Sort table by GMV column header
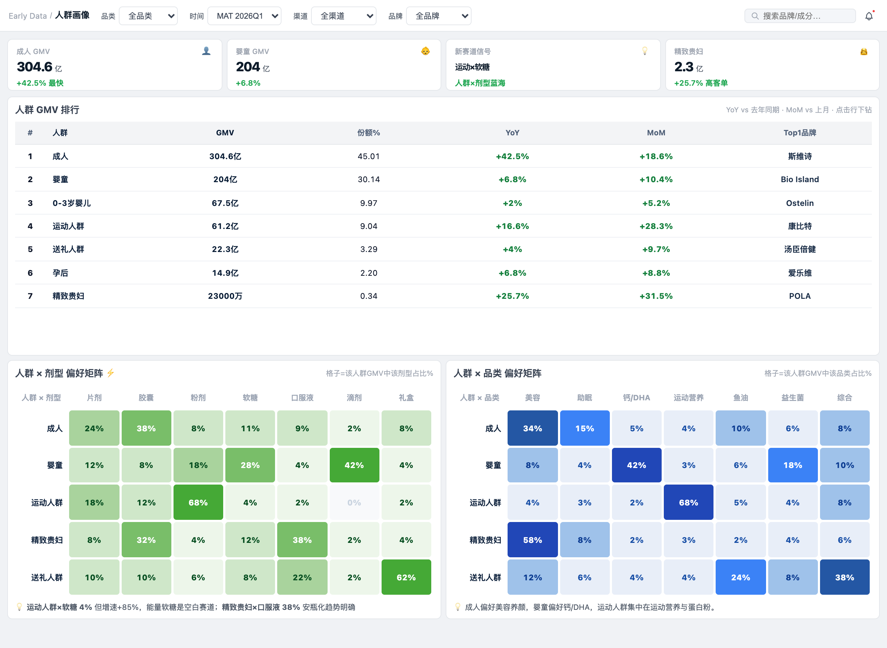887x648 pixels. coord(225,132)
